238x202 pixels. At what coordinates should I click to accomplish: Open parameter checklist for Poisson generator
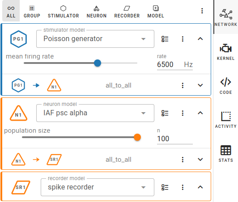(x=165, y=39)
